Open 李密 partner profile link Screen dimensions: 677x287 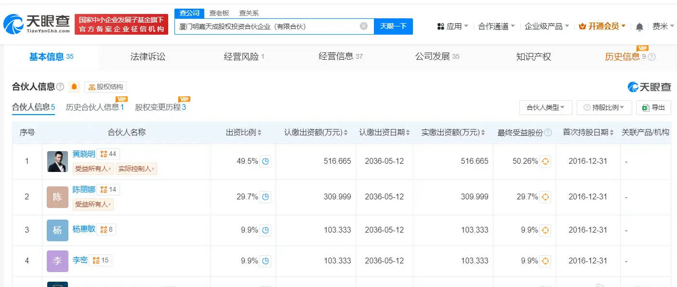pos(80,260)
